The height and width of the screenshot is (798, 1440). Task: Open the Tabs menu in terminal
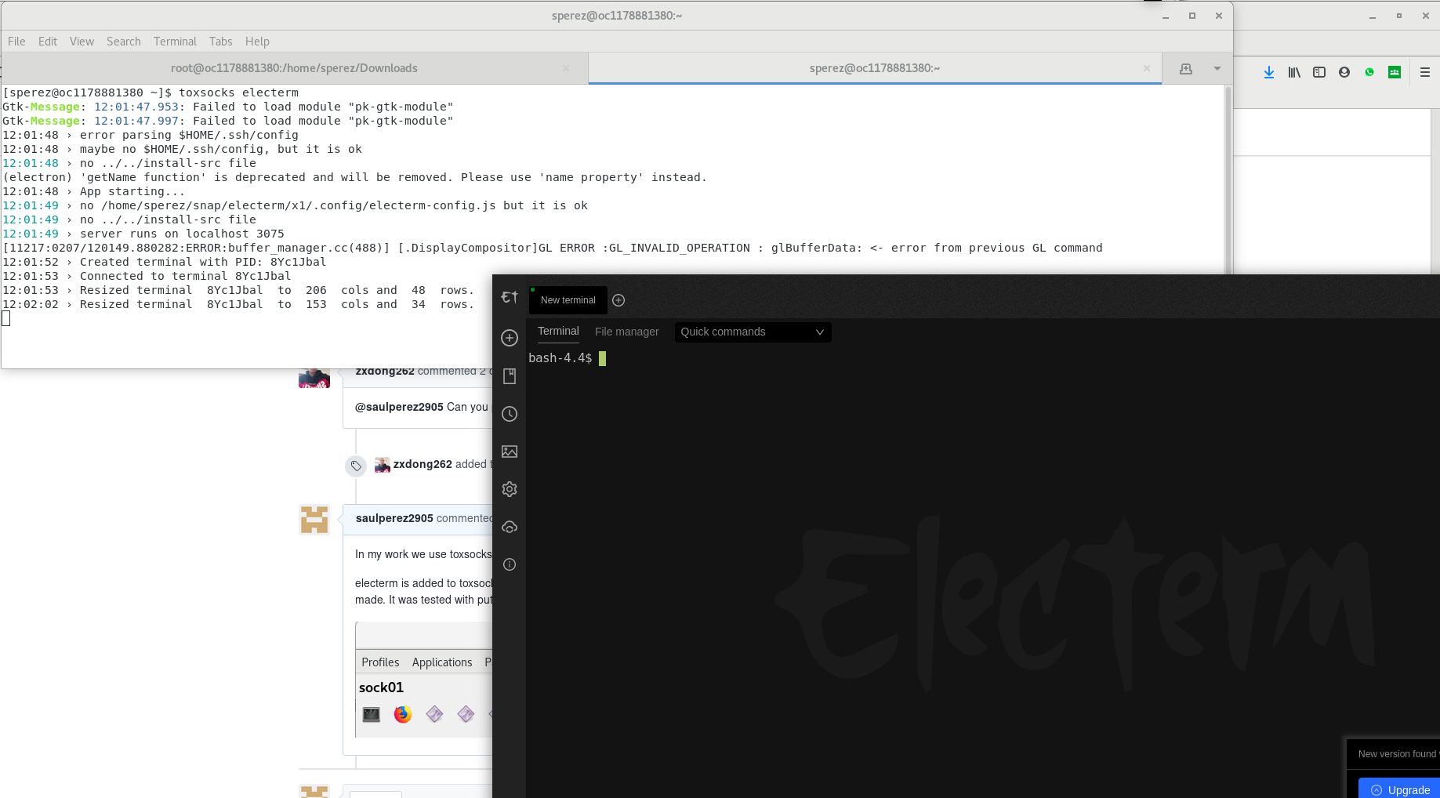click(220, 42)
